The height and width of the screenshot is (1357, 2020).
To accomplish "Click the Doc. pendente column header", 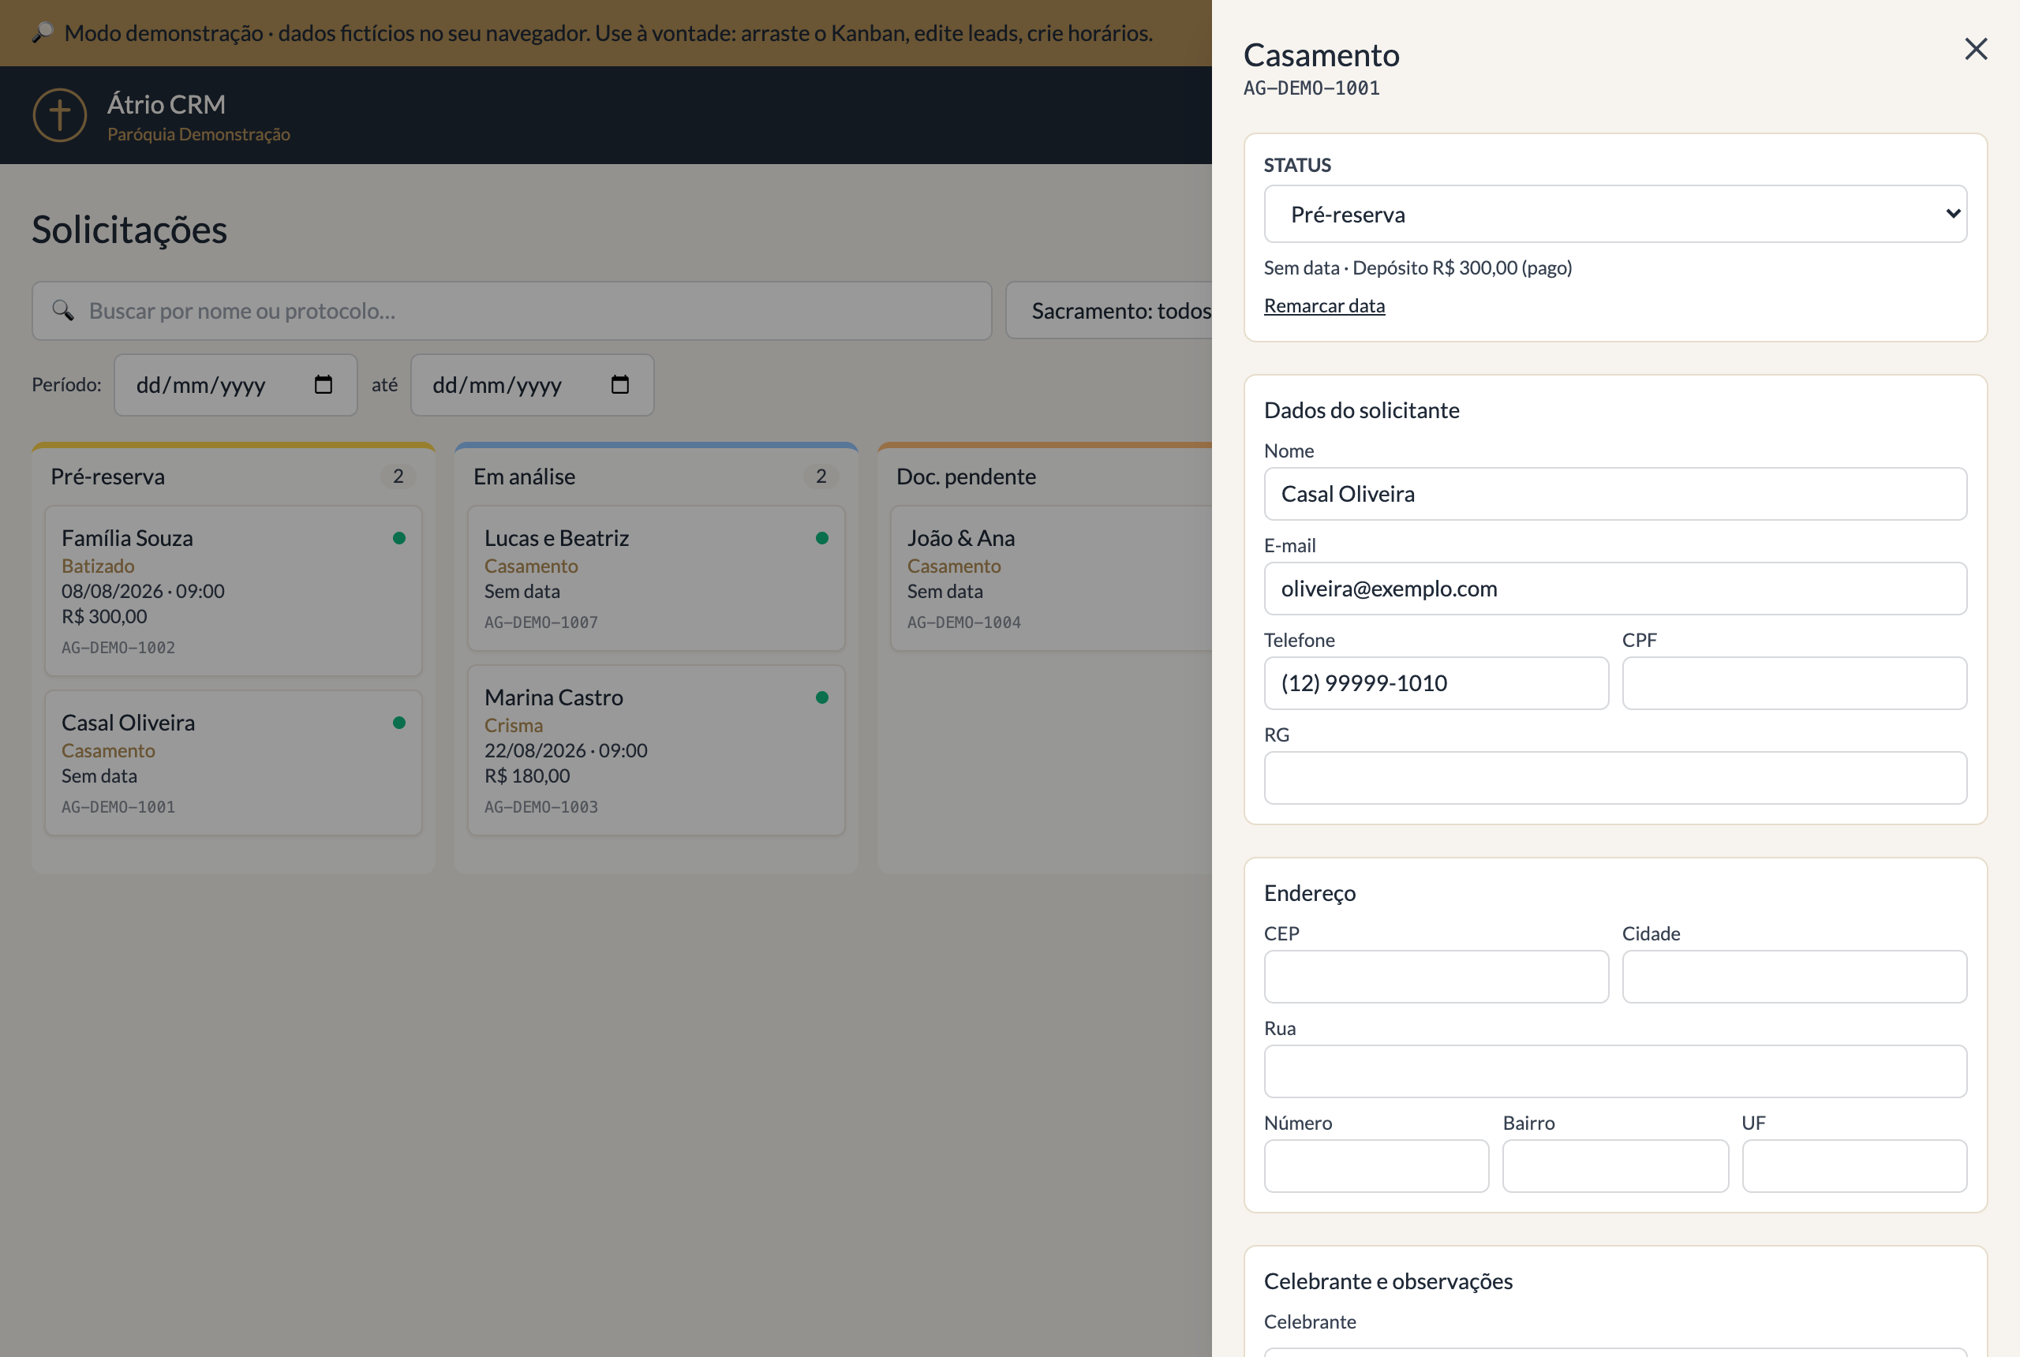I will tap(966, 476).
